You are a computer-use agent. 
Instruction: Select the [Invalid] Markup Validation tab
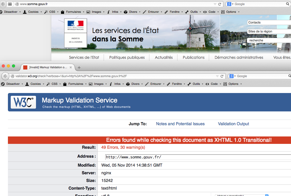click(x=47, y=67)
